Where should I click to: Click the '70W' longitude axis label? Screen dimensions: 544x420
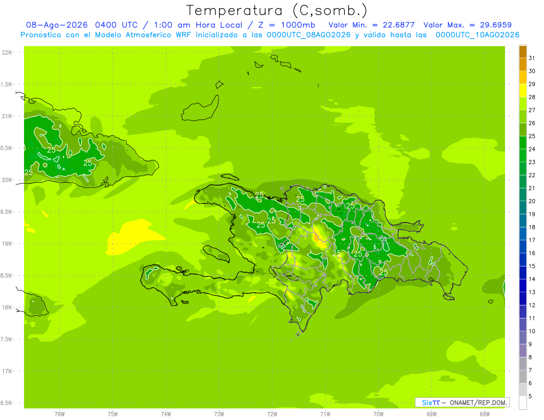378,414
